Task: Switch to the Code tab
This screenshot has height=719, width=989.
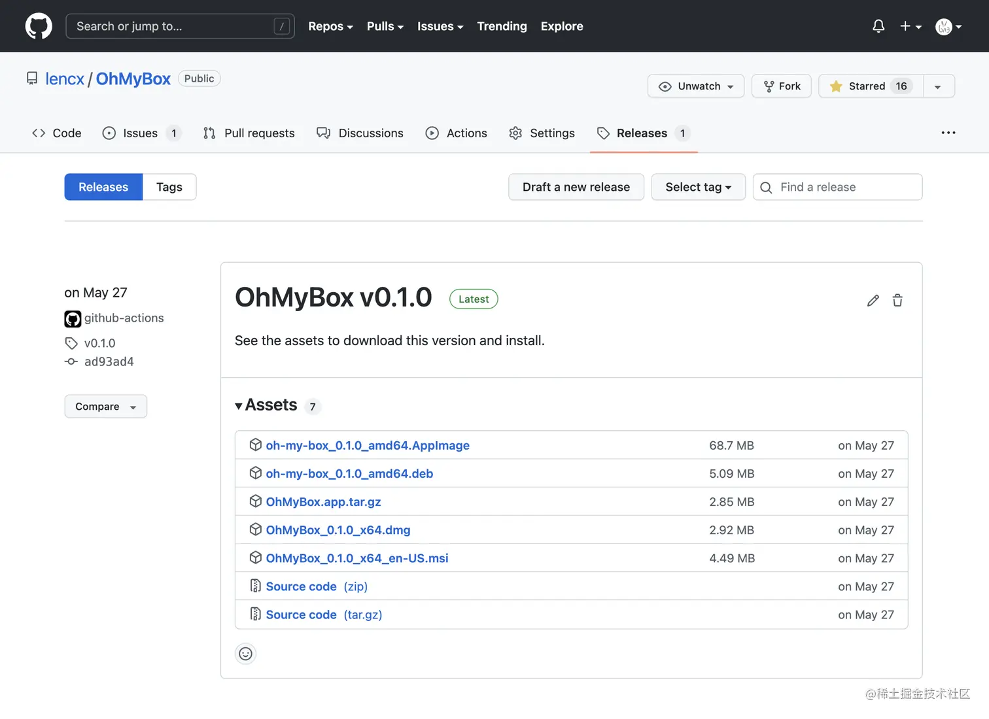Action: tap(57, 133)
